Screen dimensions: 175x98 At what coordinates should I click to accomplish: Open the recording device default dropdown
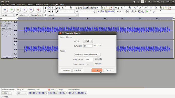coord(23,15)
